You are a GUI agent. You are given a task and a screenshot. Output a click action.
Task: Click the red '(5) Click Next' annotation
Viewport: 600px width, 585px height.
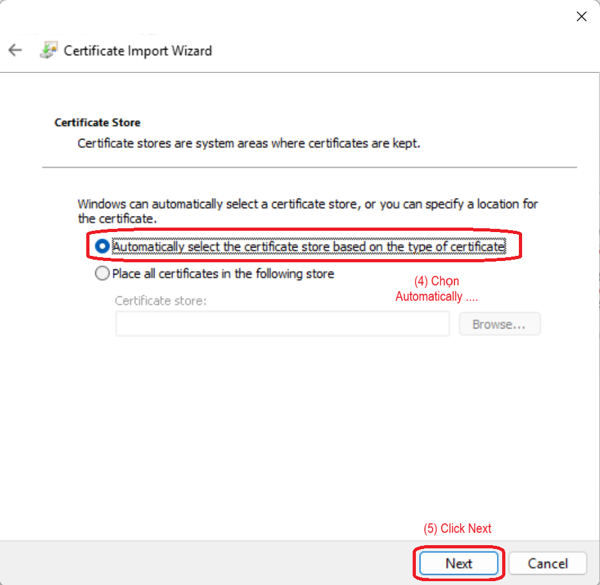457,528
